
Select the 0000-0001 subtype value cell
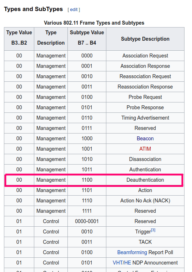coord(87,221)
